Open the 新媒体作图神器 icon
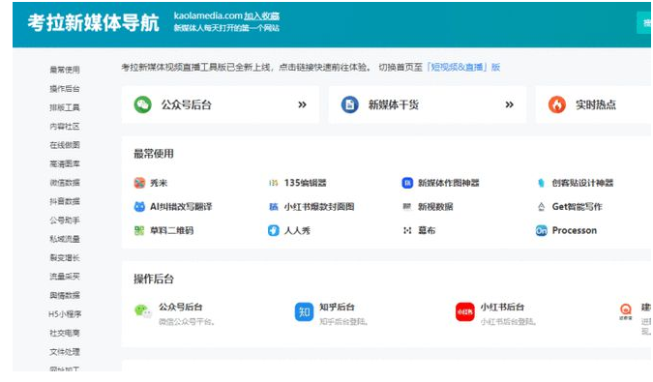The image size is (653, 382). pyautogui.click(x=407, y=183)
